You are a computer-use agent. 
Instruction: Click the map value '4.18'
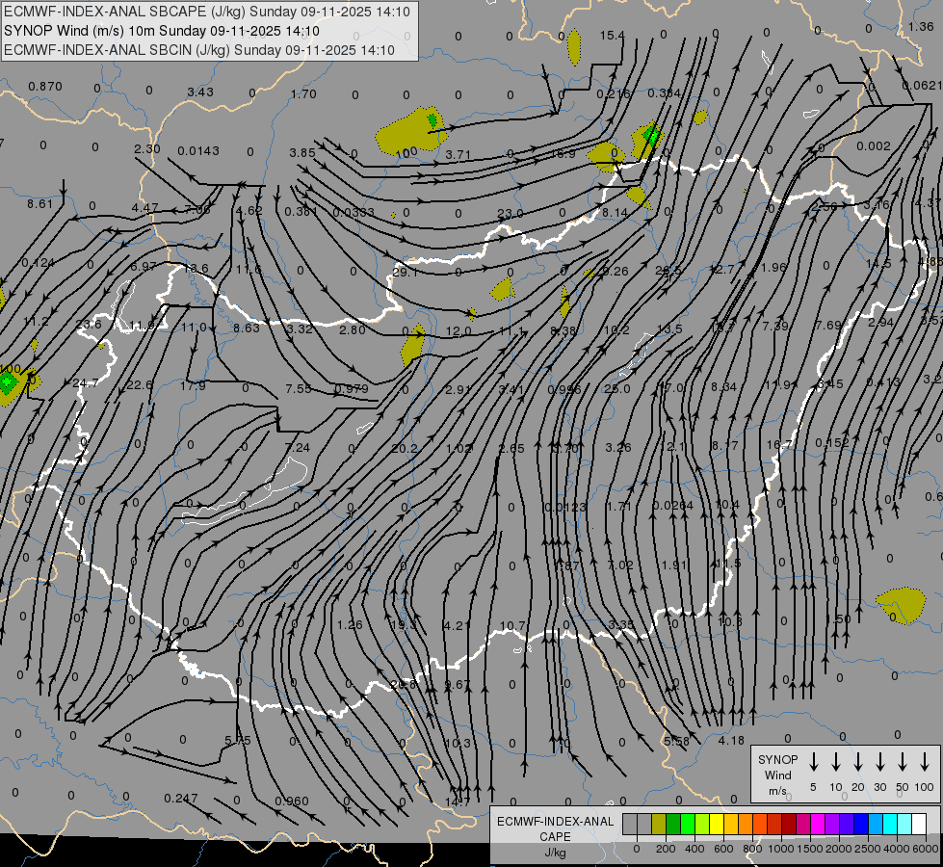(x=731, y=741)
